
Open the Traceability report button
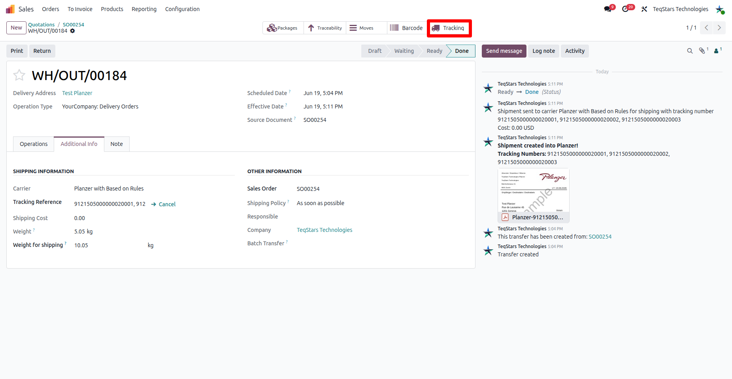pos(325,28)
